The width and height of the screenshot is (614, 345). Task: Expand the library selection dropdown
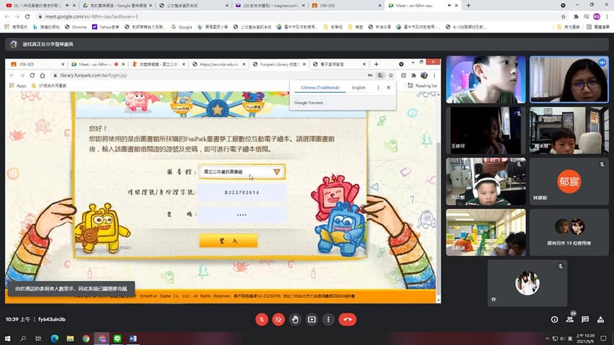pos(242,172)
